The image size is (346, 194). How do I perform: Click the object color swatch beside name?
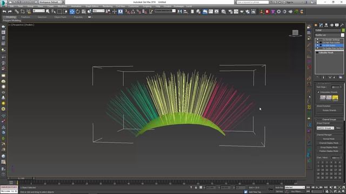[343, 30]
